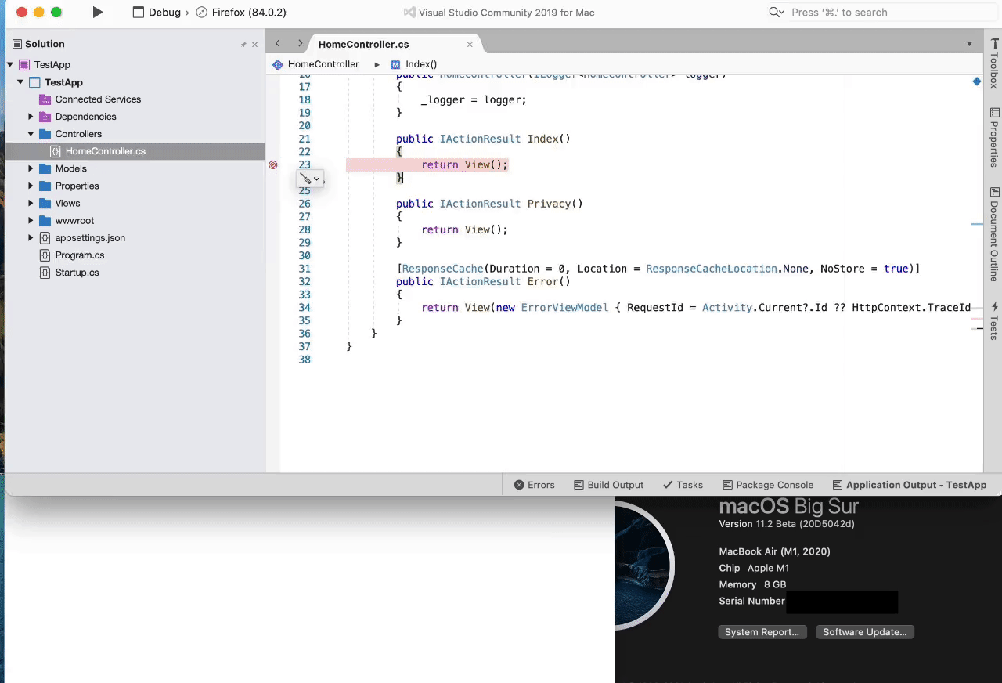This screenshot has height=683, width=1002.
Task: Open the Build Output pad
Action: [608, 485]
